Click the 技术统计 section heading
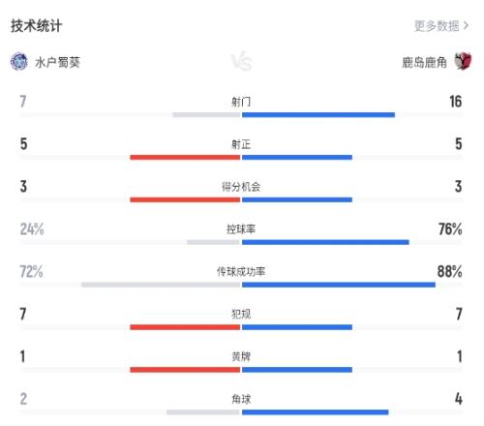 tap(36, 26)
